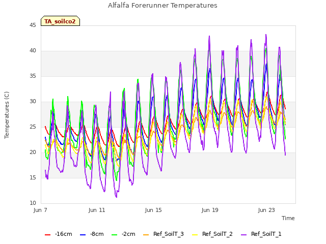Toggle the Ref_SoilT_2 legend entry
The height and width of the screenshot is (244, 326).
pos(212,234)
